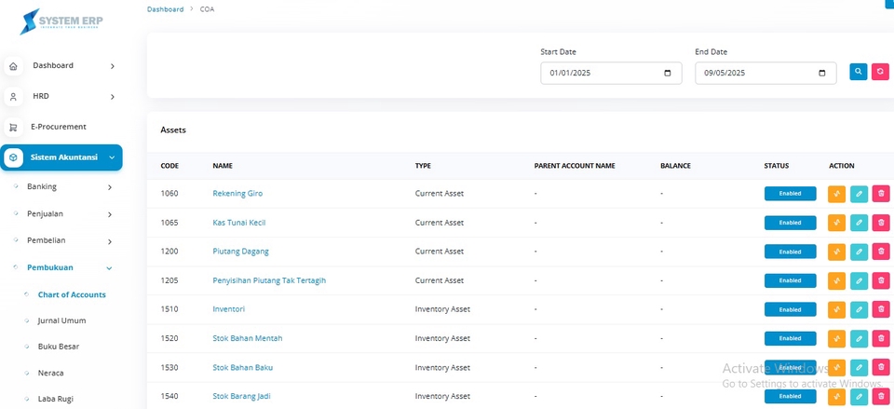
Task: Click orange icon for Penyisihan Piutang Tak Tertagih
Action: (x=836, y=280)
